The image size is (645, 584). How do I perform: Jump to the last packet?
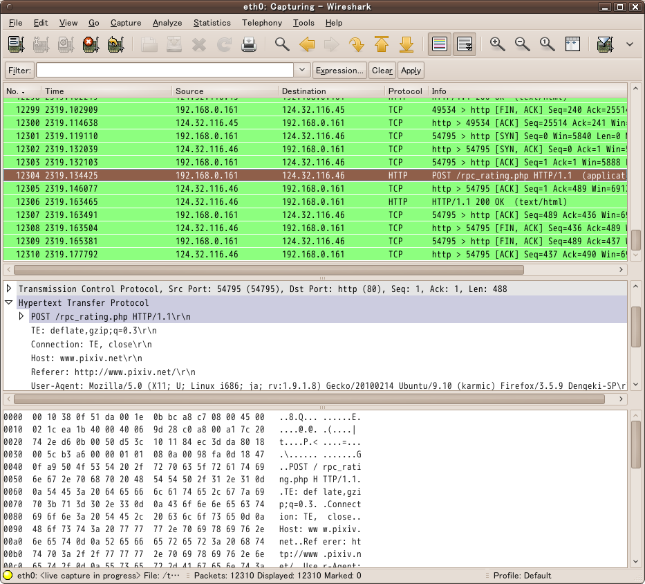tap(406, 45)
